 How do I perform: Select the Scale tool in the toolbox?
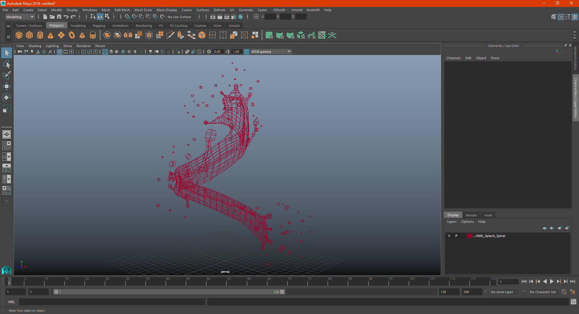6,109
